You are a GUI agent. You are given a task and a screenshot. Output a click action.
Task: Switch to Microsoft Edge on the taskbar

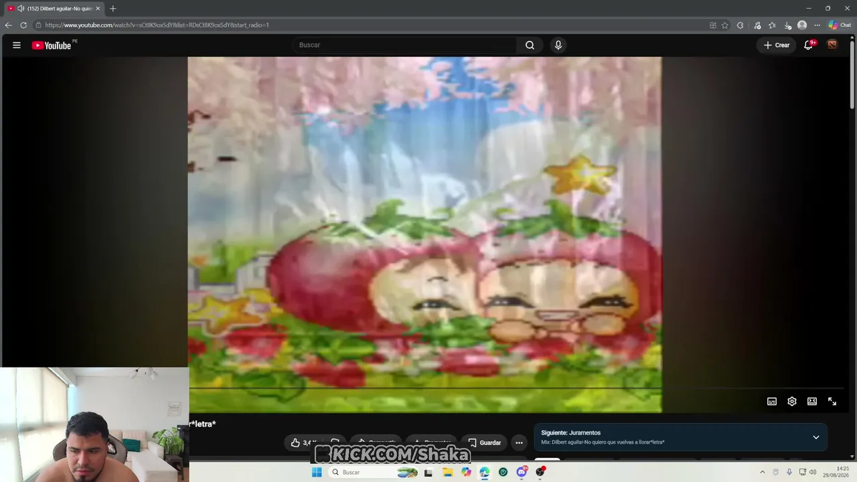[x=485, y=472]
